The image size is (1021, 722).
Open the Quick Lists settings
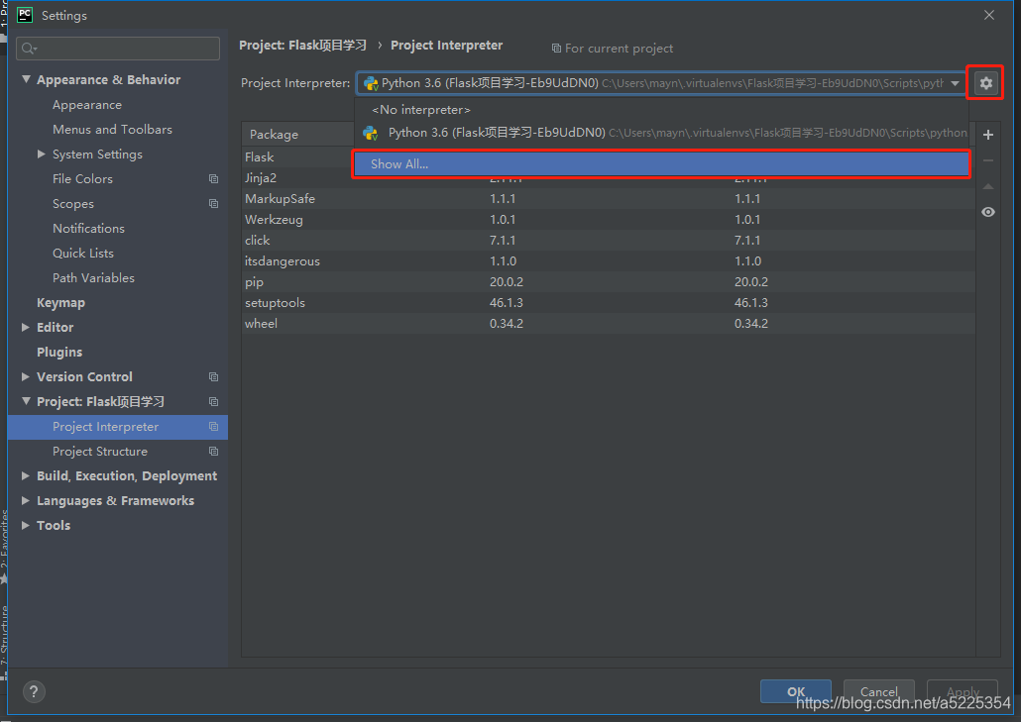82,253
